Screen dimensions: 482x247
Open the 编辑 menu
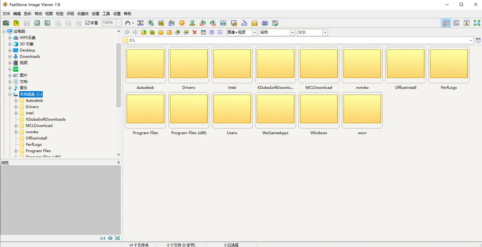17,14
